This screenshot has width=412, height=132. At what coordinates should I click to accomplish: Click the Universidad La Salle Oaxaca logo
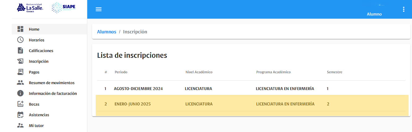tap(30, 8)
